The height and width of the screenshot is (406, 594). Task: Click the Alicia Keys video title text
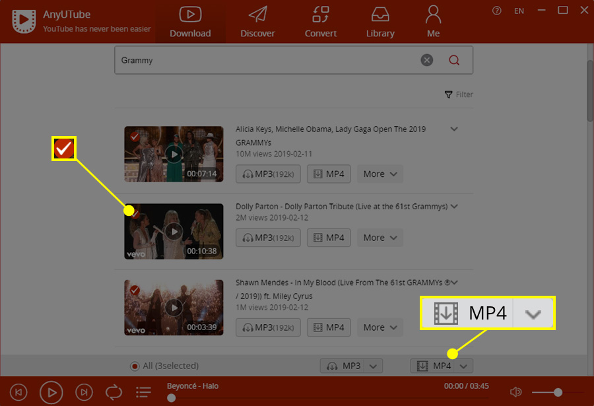331,136
